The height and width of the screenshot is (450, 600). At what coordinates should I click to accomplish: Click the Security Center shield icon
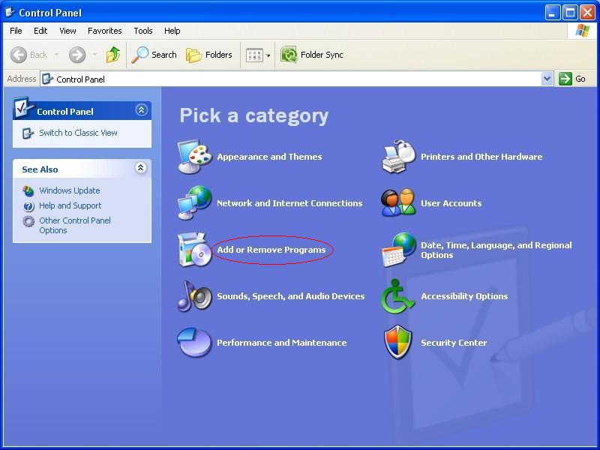click(x=398, y=342)
